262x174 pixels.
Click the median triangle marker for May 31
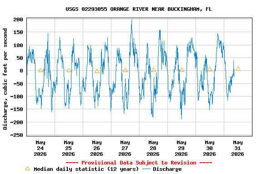point(238,68)
